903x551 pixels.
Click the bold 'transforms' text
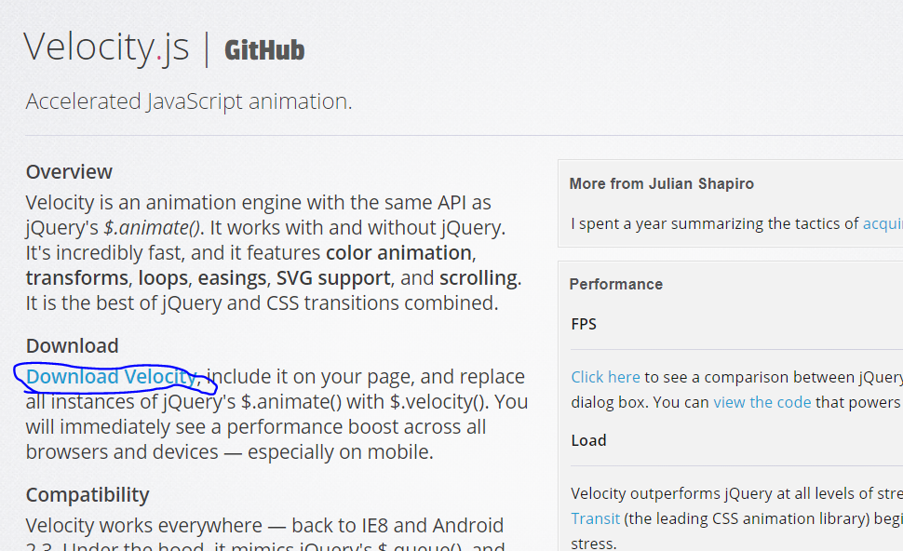pos(76,278)
